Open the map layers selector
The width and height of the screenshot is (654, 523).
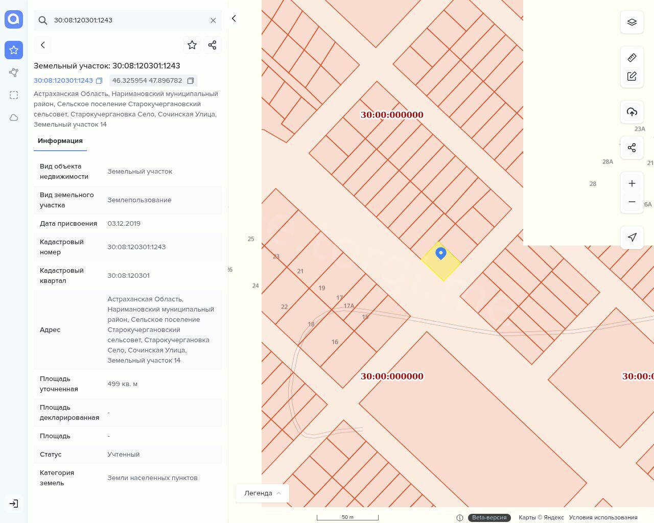tap(632, 22)
